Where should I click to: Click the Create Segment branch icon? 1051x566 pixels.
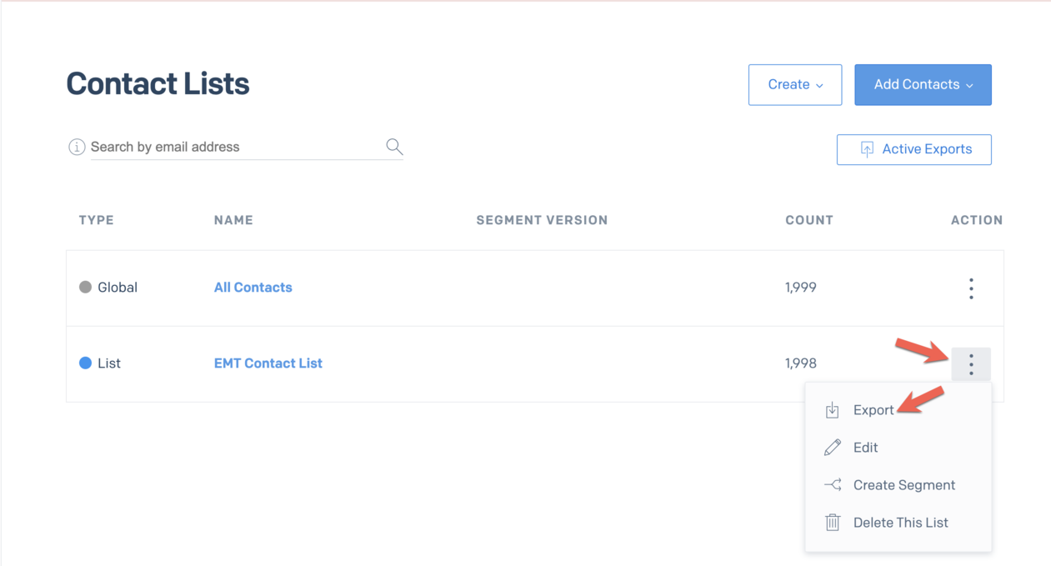(x=832, y=485)
